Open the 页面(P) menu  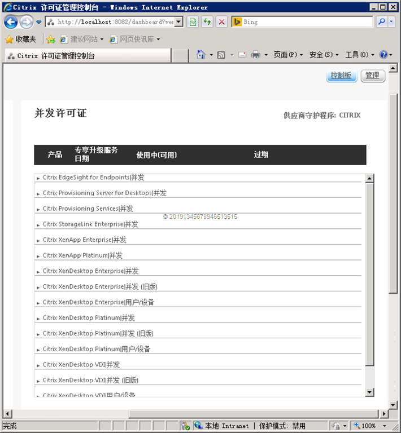(x=288, y=55)
